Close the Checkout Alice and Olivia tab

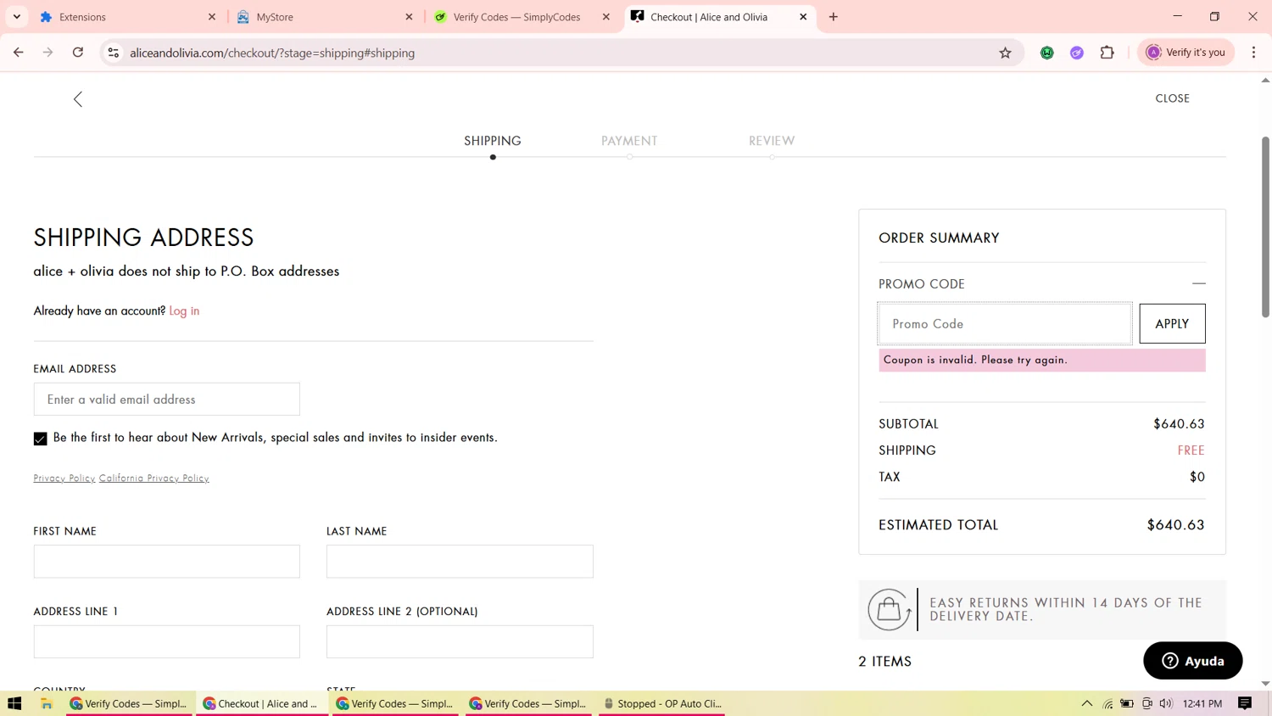(803, 17)
